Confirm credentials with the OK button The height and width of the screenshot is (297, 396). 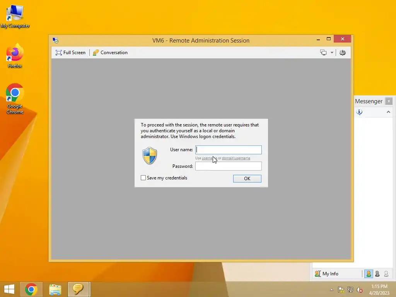247,179
